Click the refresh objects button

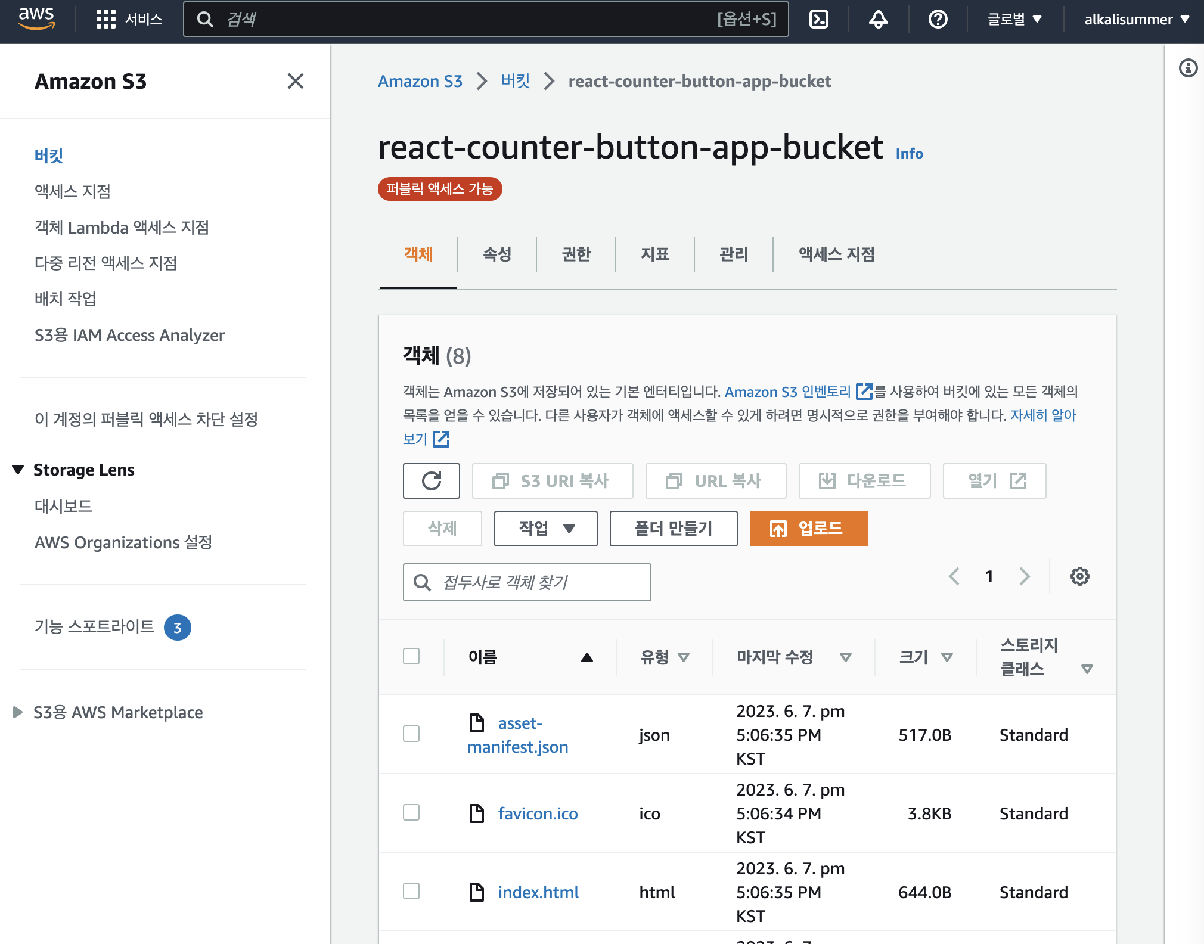[x=431, y=480]
